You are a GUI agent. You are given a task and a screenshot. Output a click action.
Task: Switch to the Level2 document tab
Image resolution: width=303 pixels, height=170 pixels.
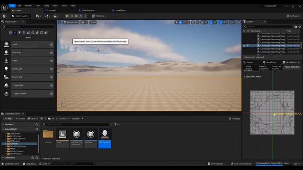pyautogui.click(x=27, y=10)
